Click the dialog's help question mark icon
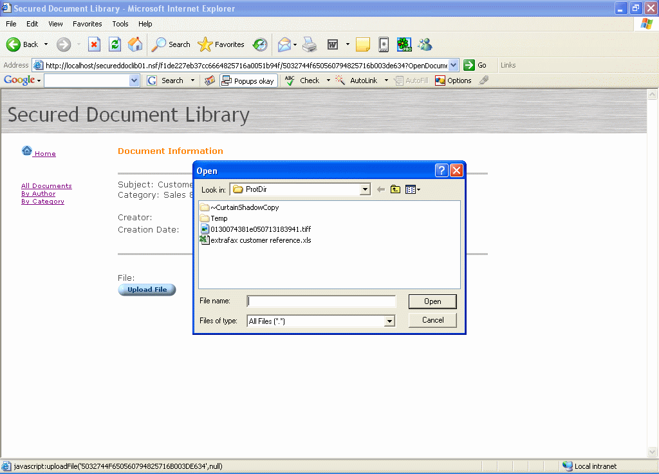 [x=441, y=171]
